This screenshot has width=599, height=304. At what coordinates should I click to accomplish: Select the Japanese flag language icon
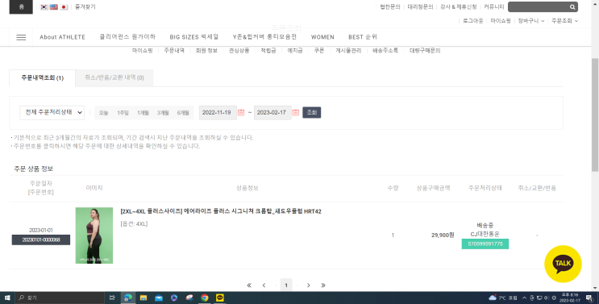click(x=64, y=7)
